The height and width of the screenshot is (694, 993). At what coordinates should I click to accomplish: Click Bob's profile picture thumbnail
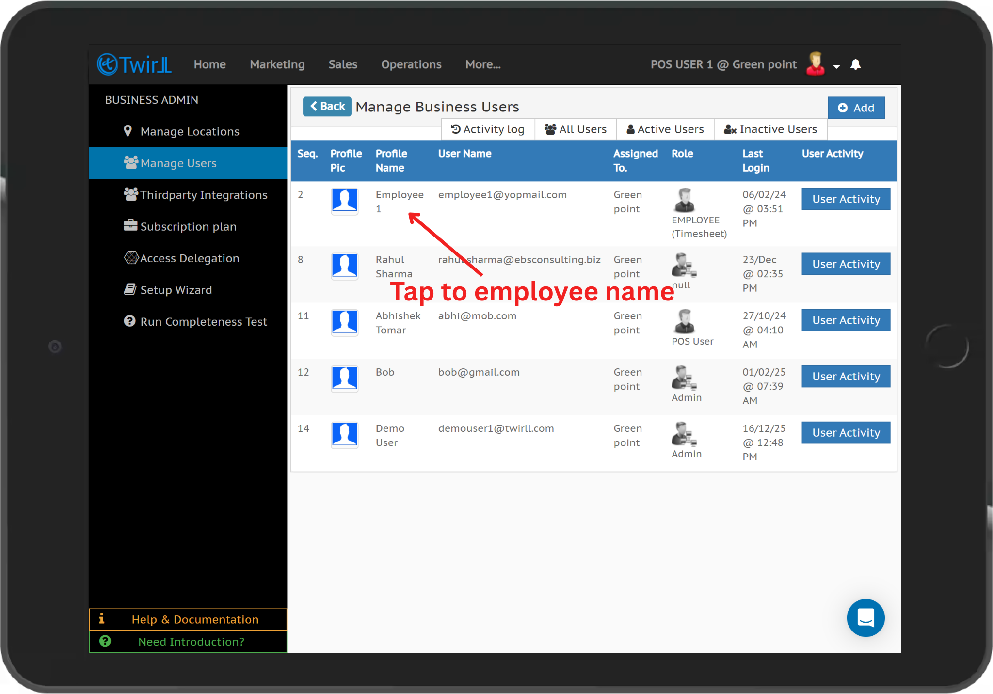(x=345, y=379)
